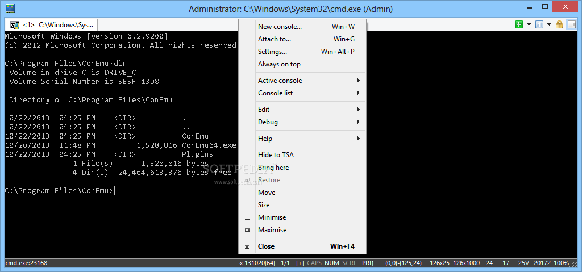Image resolution: width=582 pixels, height=272 pixels.
Task: Click the 'Move' menu entry
Action: tap(302, 193)
